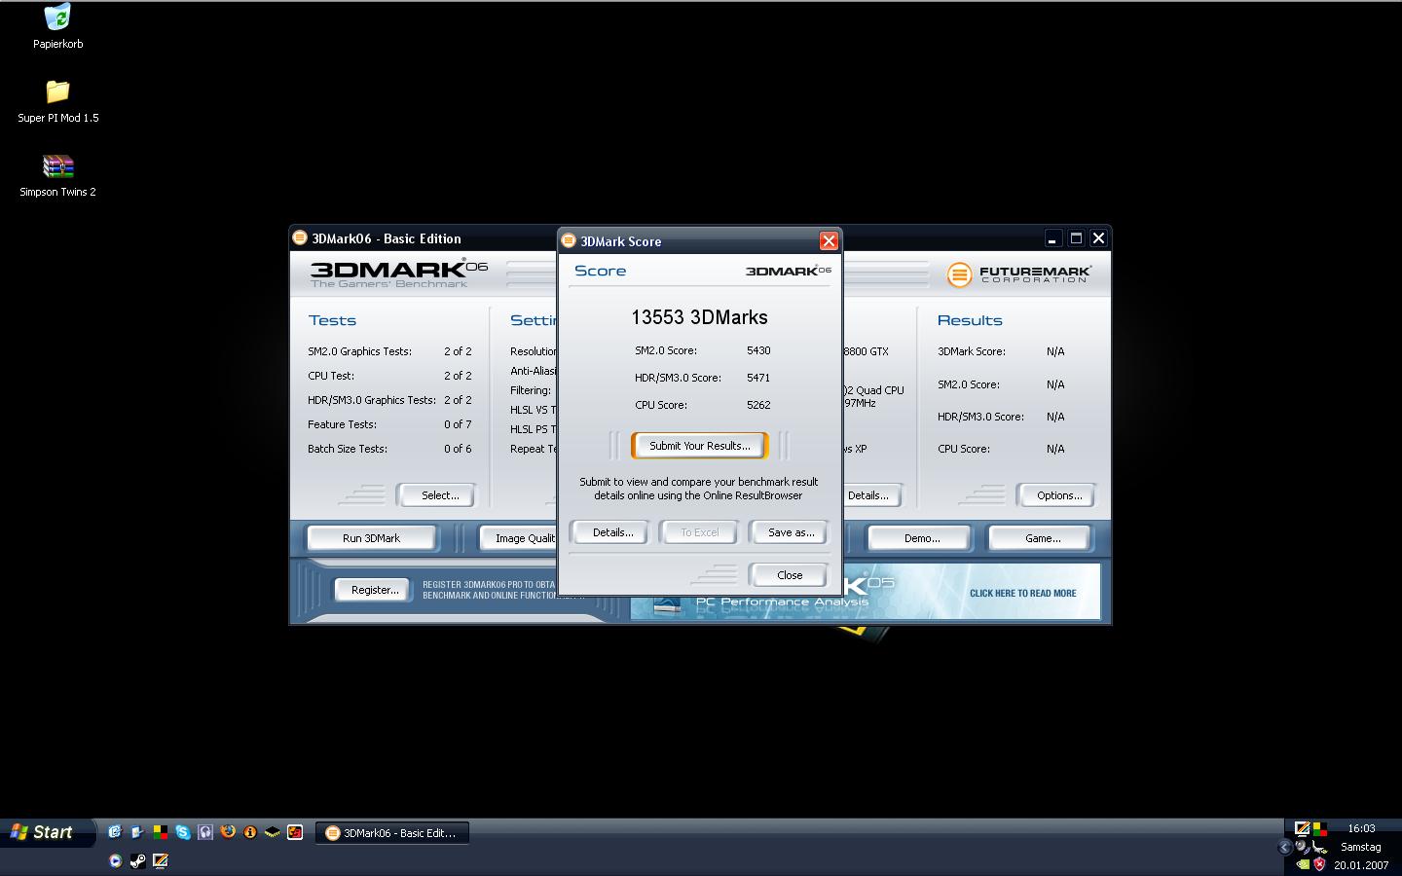Screen dimensions: 1402x876
Task: Click the speaker volume tray icon
Action: pos(1302,847)
